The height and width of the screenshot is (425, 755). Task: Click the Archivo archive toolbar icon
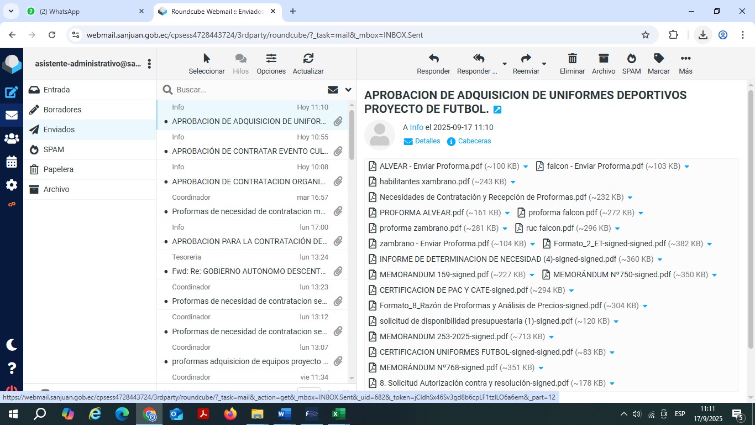(603, 59)
